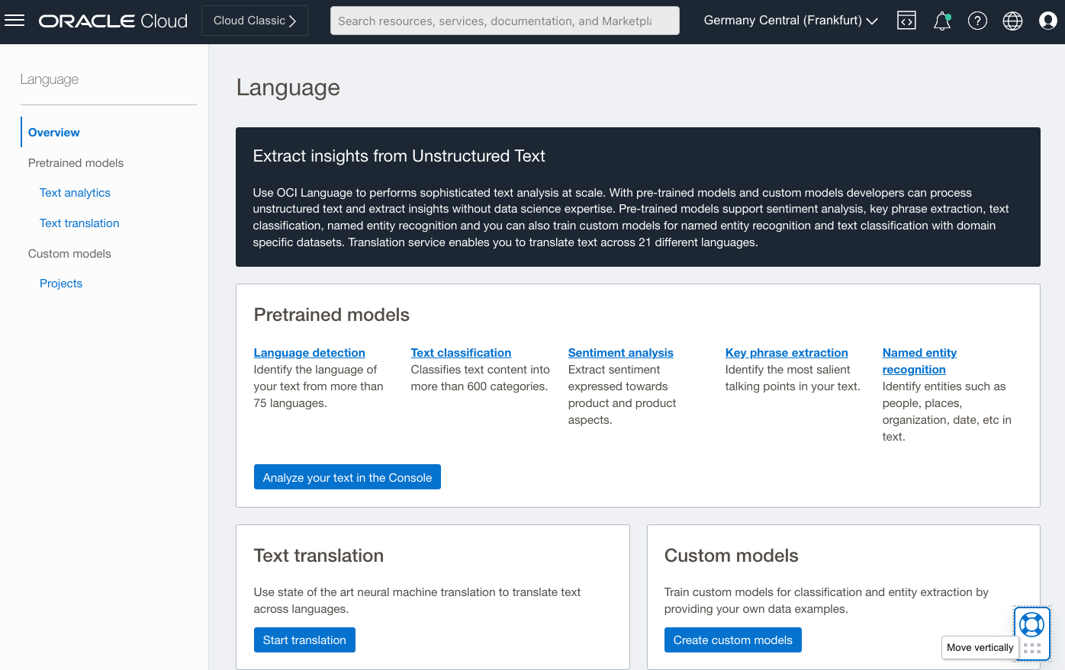Click the Oracle Cloud logo
Viewport: 1065px width, 670px height.
(113, 21)
